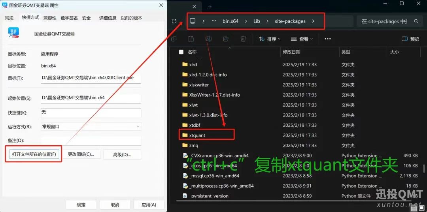Click the QMT shortcut icon in Properties dialog
The height and width of the screenshot is (212, 427).
pos(13,34)
